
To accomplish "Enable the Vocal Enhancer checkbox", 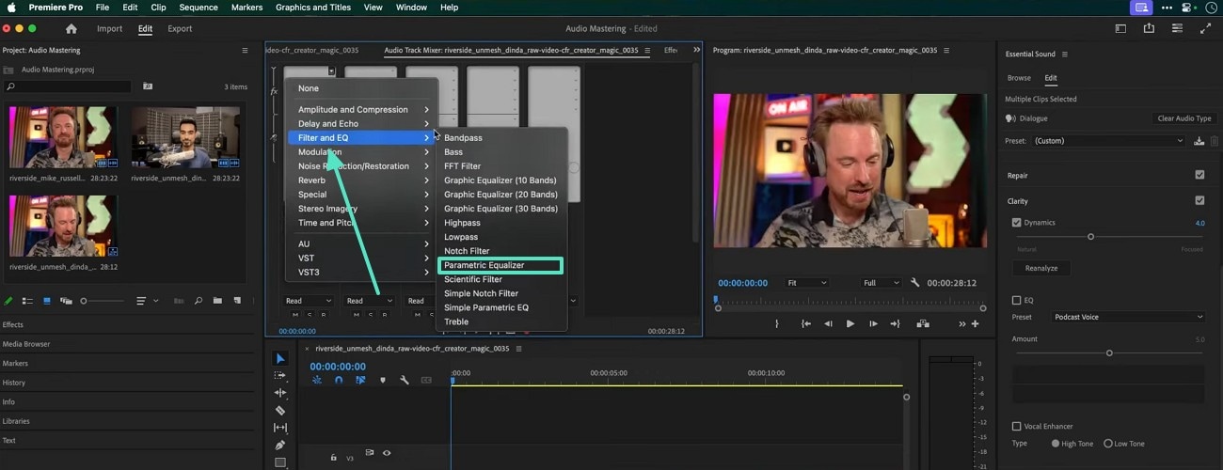I will click(x=1016, y=427).
